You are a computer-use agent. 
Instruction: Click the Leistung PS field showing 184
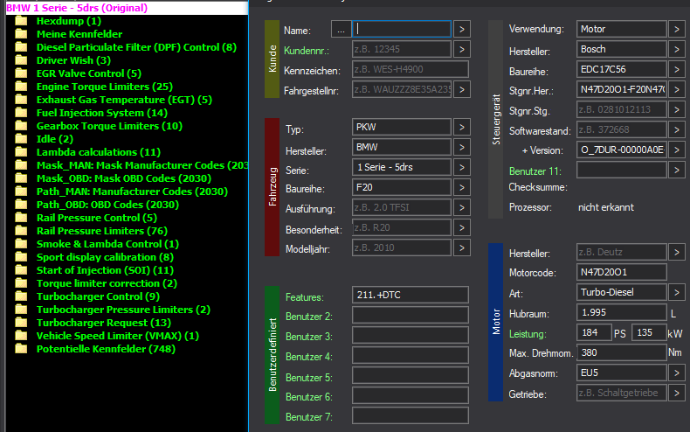pyautogui.click(x=594, y=332)
